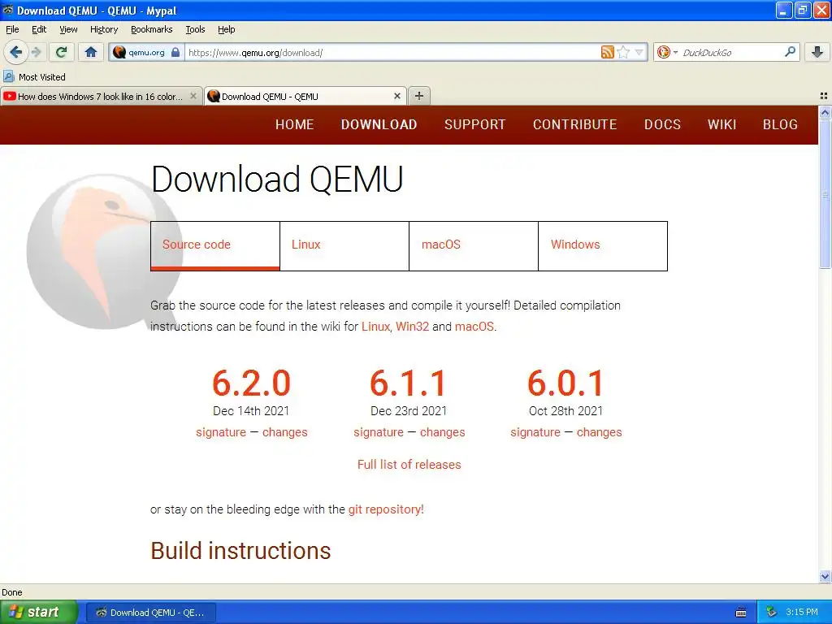This screenshot has height=624, width=832.
Task: Follow the Linux wiki link in the paragraph
Action: click(375, 327)
